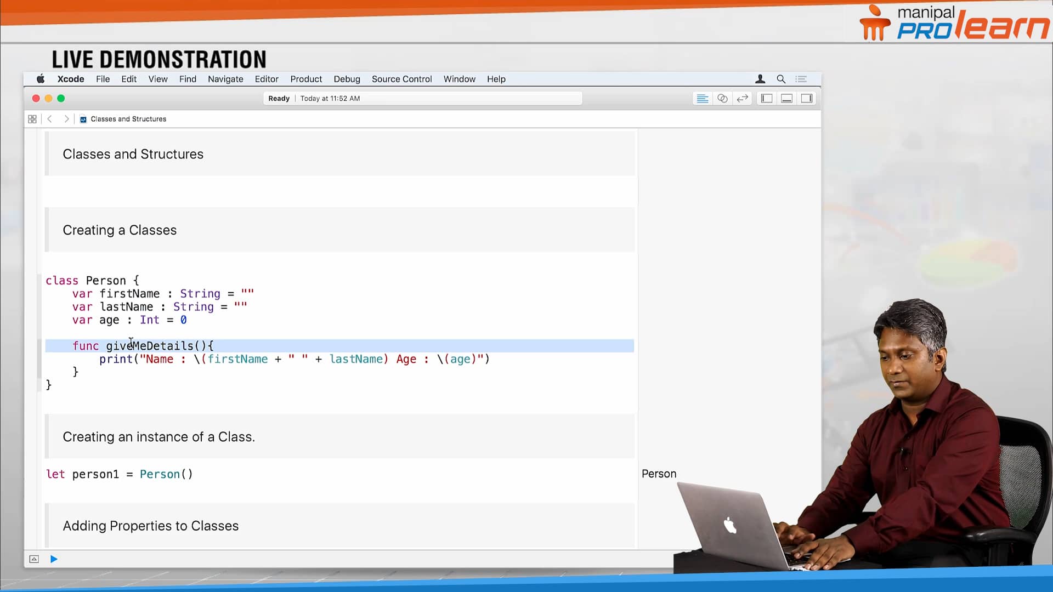This screenshot has height=592, width=1053.
Task: Open the related items grid icon in jump bar
Action: click(32, 118)
